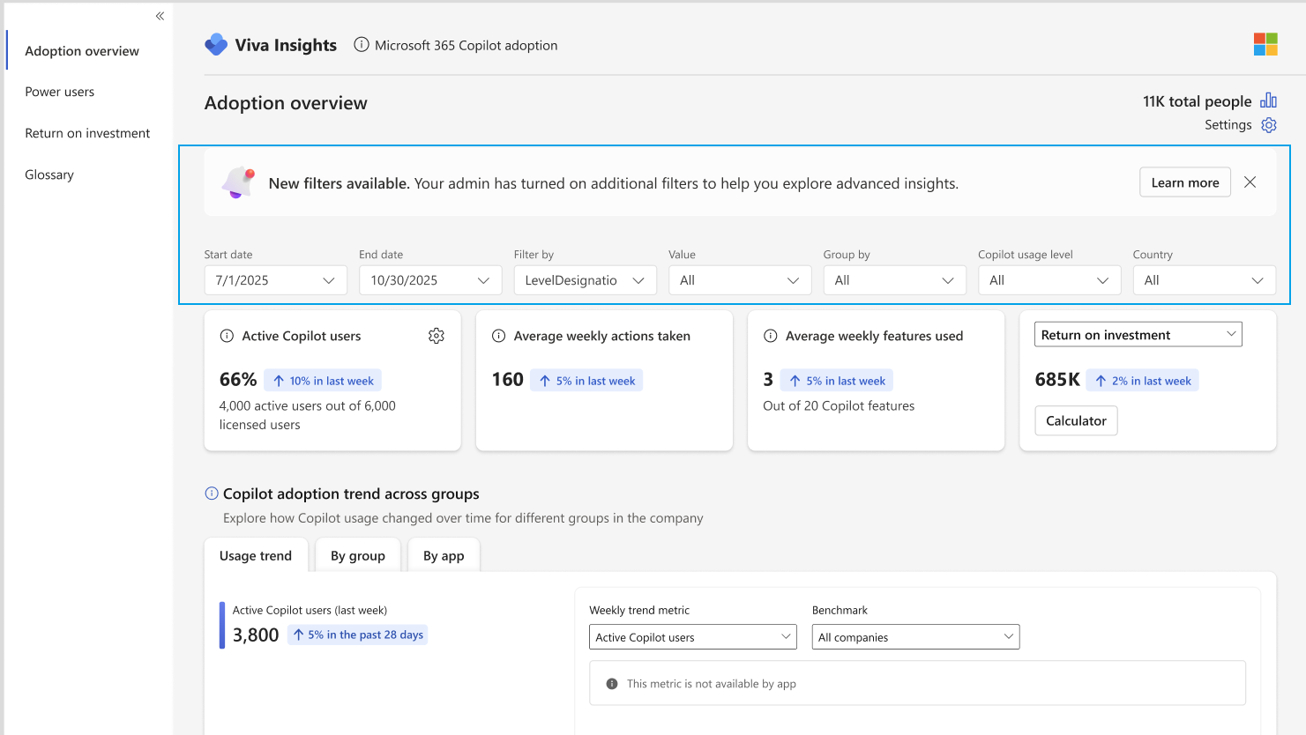Open the Benchmark All companies dropdown
The width and height of the screenshot is (1306, 735).
click(x=916, y=637)
